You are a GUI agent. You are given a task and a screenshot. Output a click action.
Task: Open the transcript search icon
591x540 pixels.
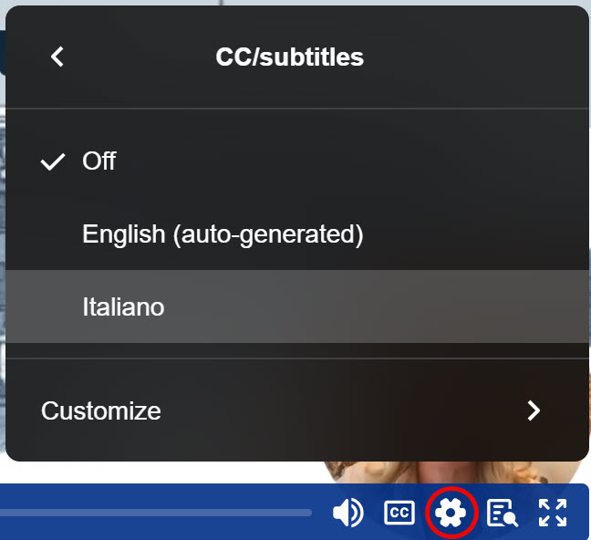coord(503,513)
